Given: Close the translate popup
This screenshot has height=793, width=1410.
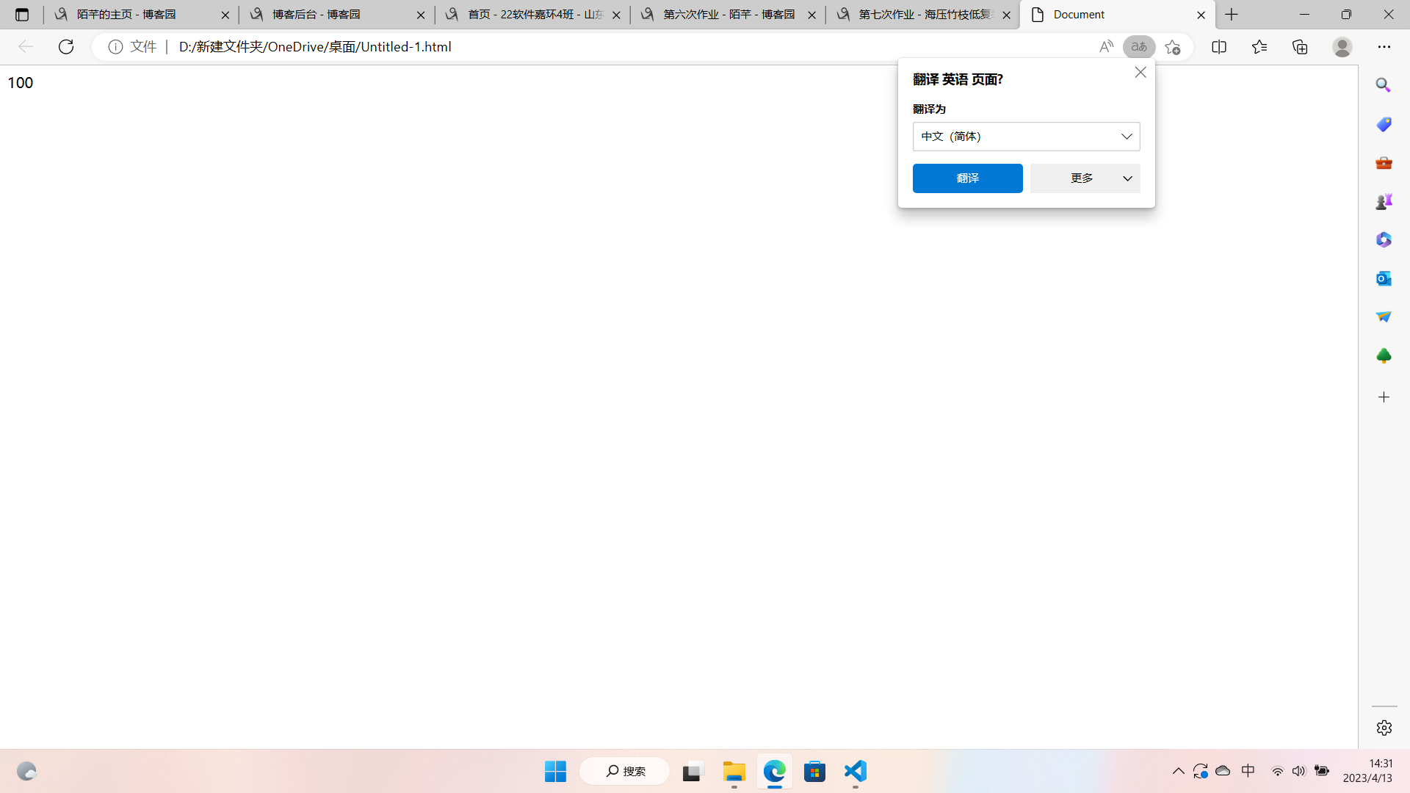Looking at the screenshot, I should pos(1140,72).
